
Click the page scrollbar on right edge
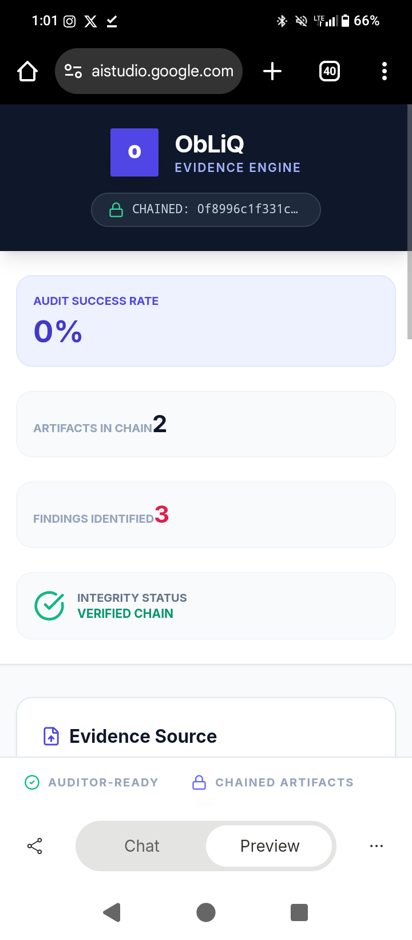click(409, 224)
